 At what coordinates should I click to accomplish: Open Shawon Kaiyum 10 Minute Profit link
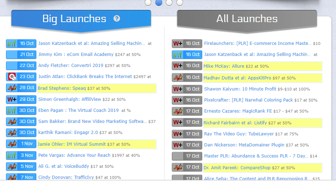coord(240,89)
